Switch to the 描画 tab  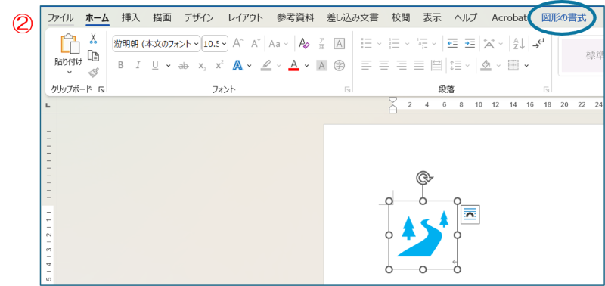tap(162, 17)
